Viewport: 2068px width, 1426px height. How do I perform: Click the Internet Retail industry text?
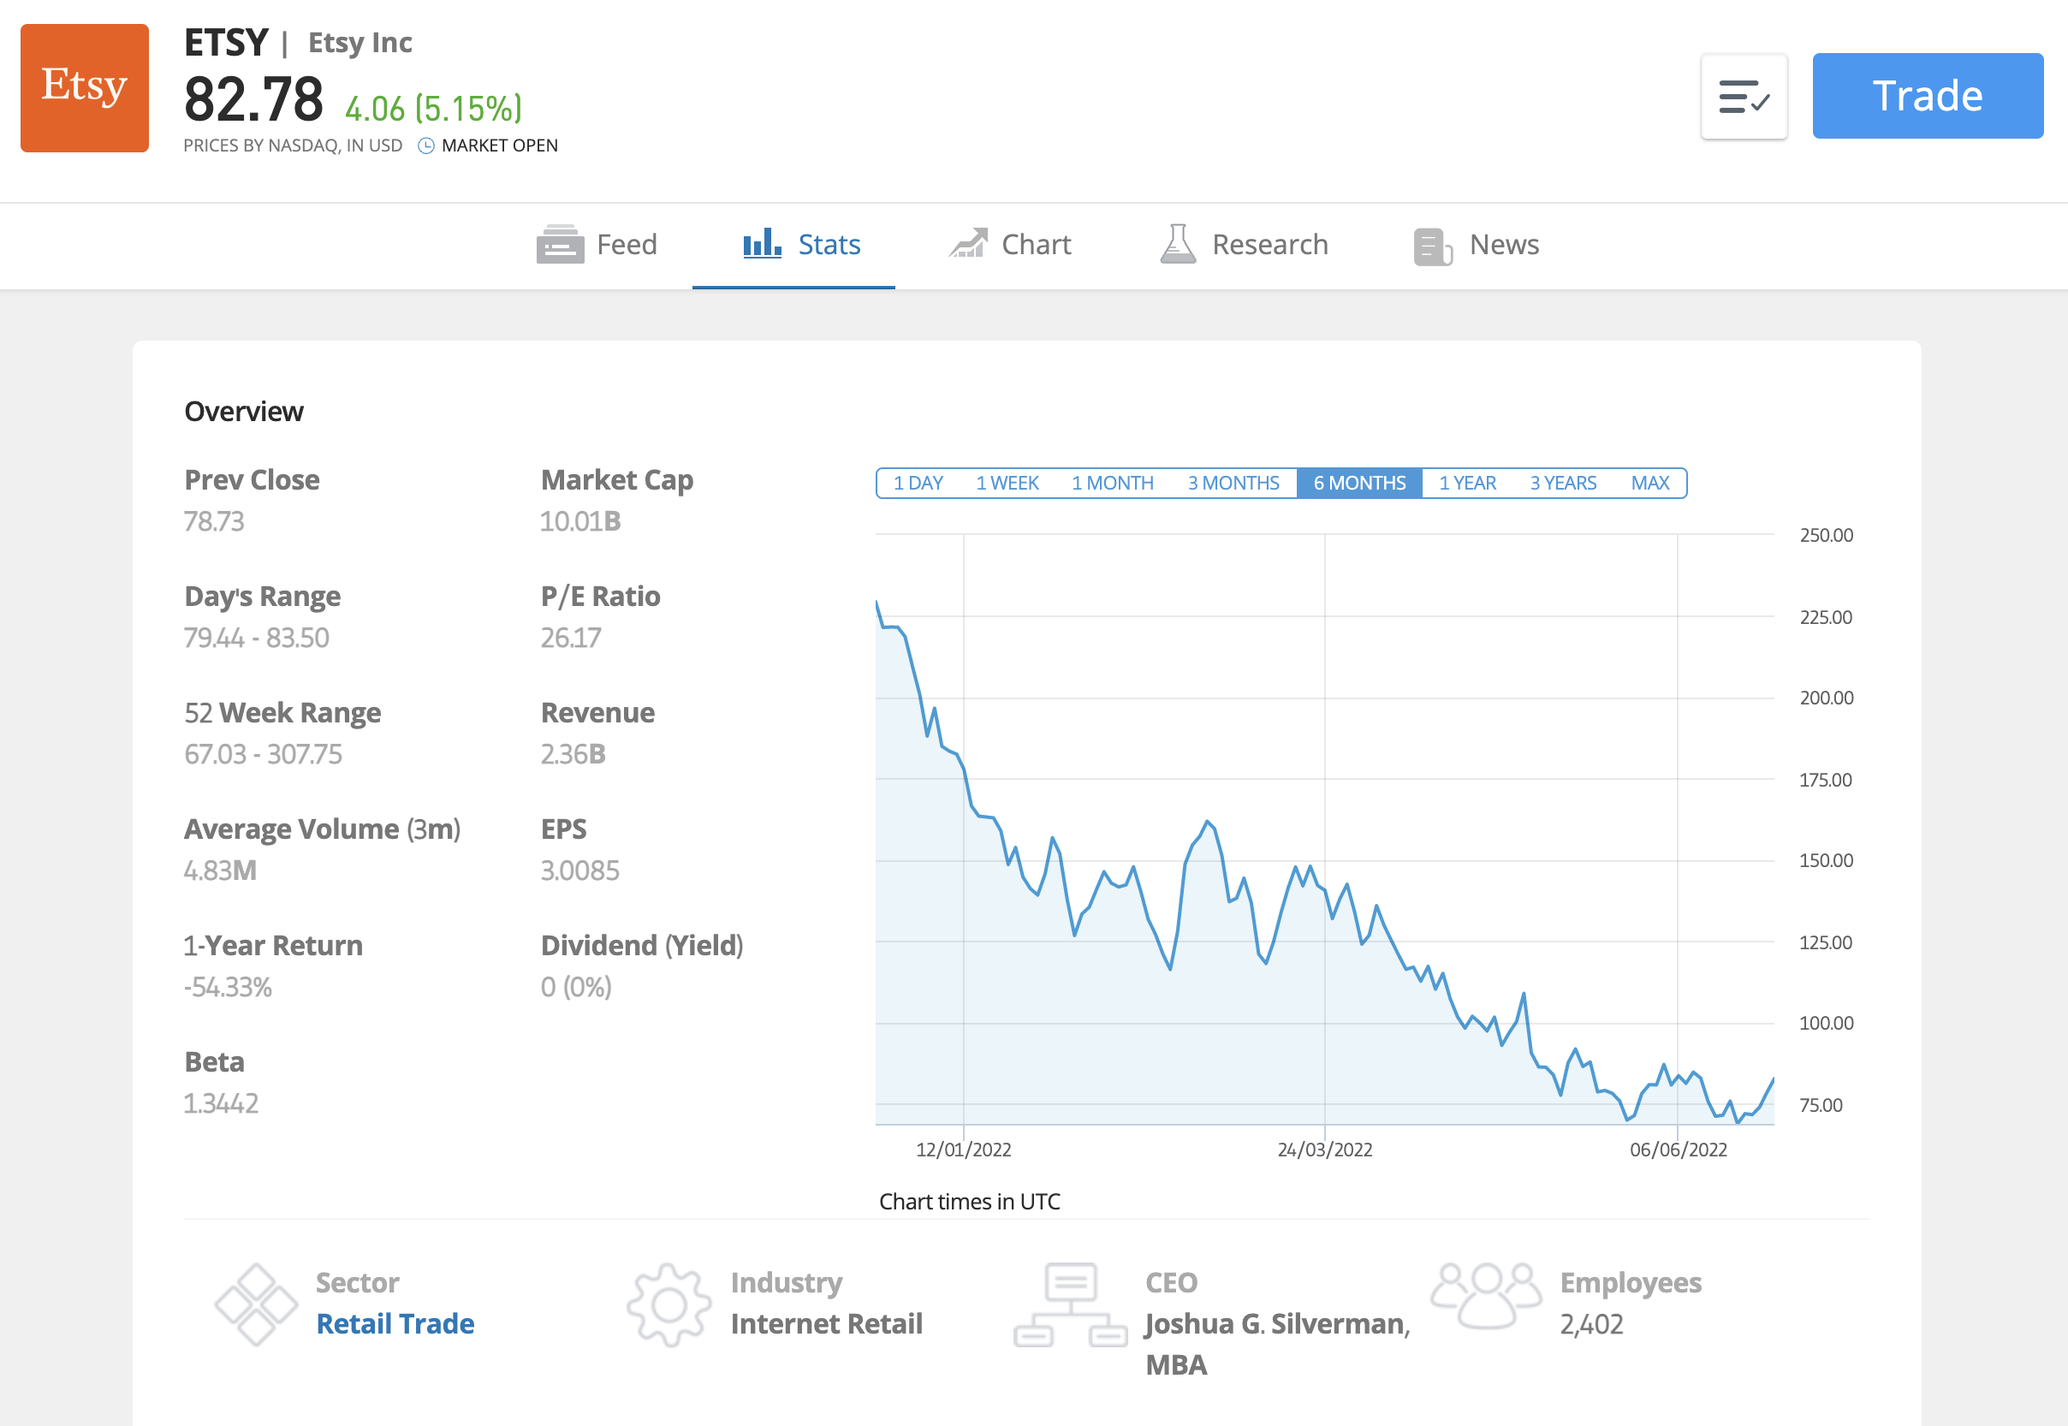click(x=826, y=1323)
